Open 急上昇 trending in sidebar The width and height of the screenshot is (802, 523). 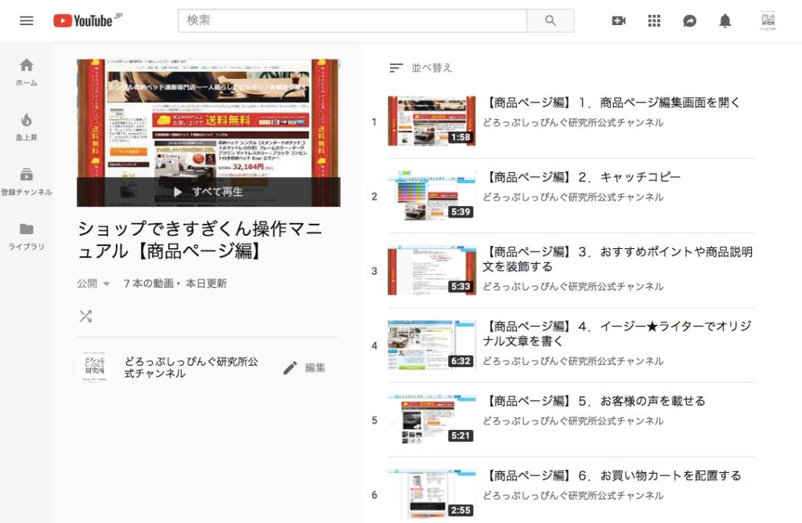[x=26, y=127]
